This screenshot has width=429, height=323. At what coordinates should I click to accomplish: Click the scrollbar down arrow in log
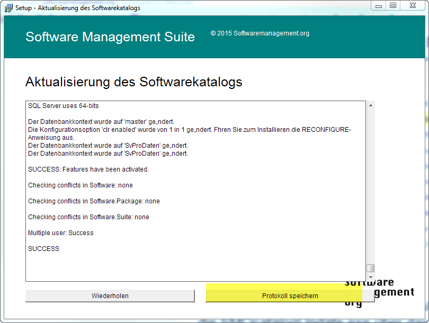[370, 277]
